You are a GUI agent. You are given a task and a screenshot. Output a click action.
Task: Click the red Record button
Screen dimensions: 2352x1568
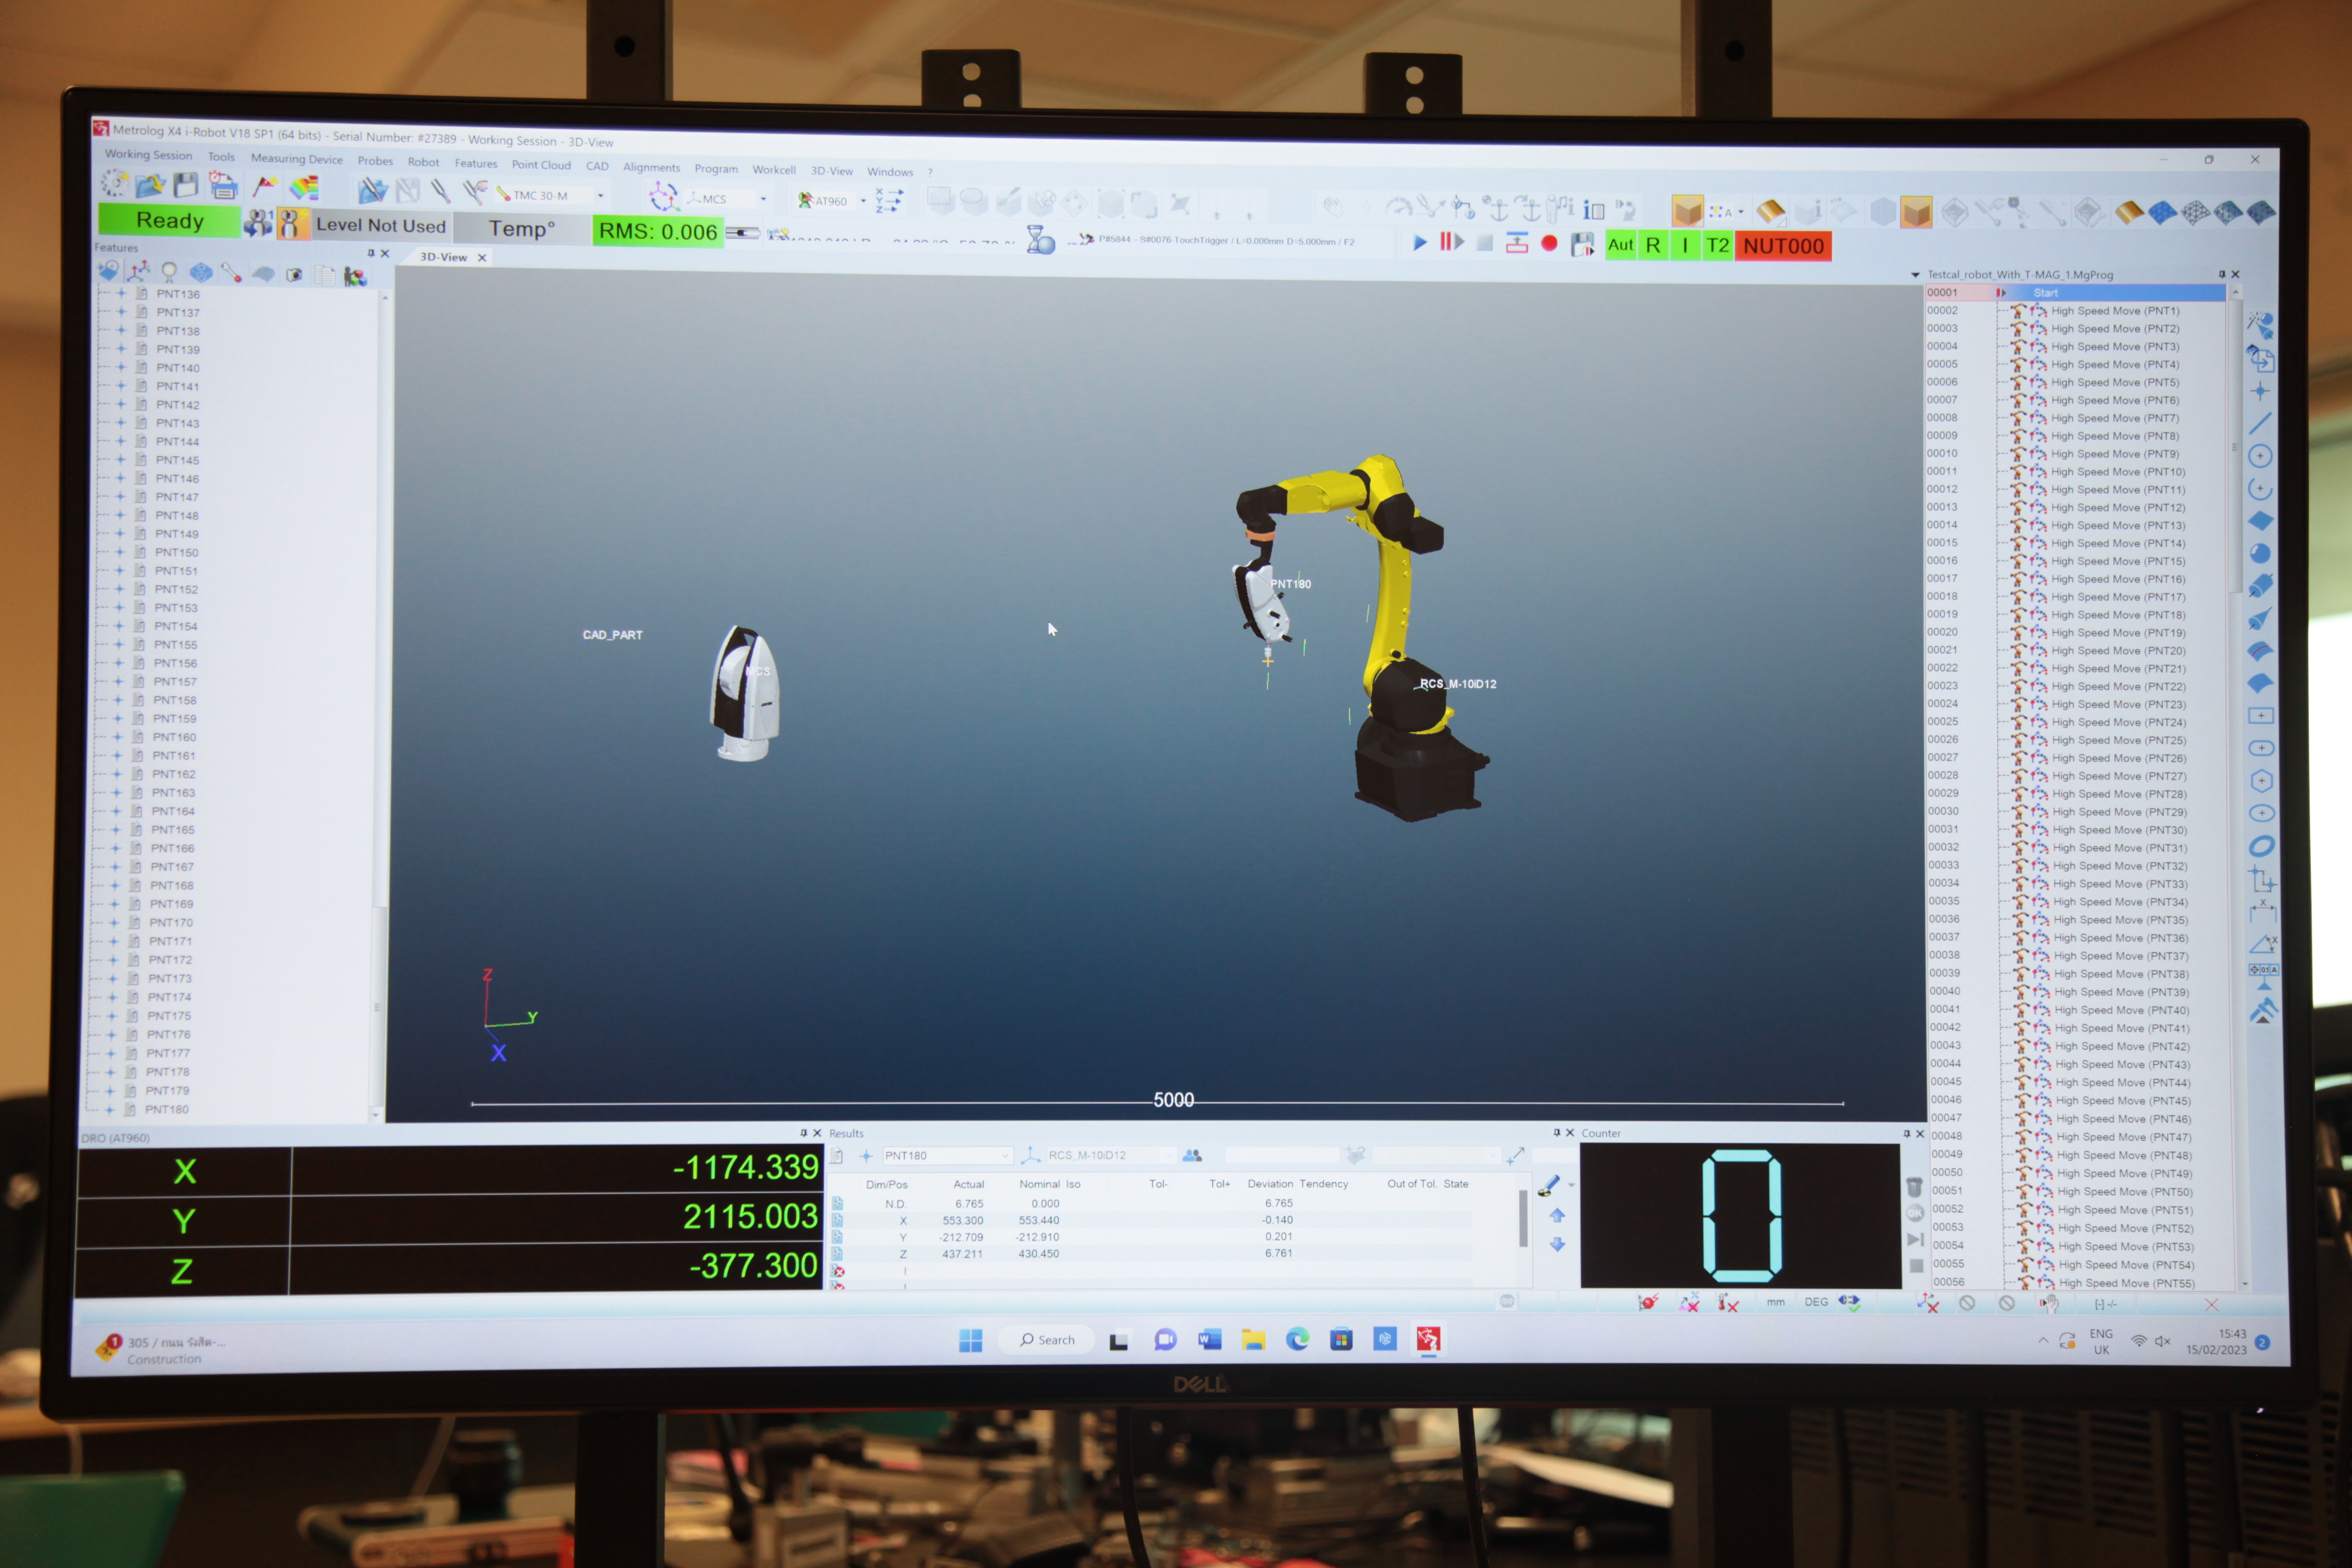(x=1549, y=243)
